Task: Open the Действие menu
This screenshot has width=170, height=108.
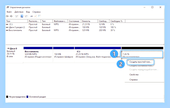Action: point(19,12)
